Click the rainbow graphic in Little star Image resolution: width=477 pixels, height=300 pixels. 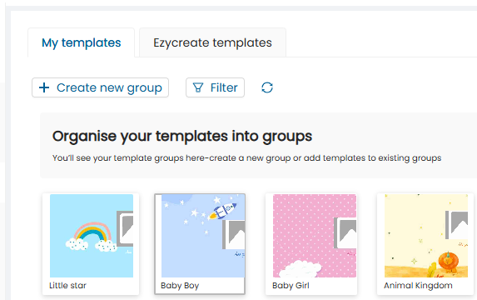[91, 237]
